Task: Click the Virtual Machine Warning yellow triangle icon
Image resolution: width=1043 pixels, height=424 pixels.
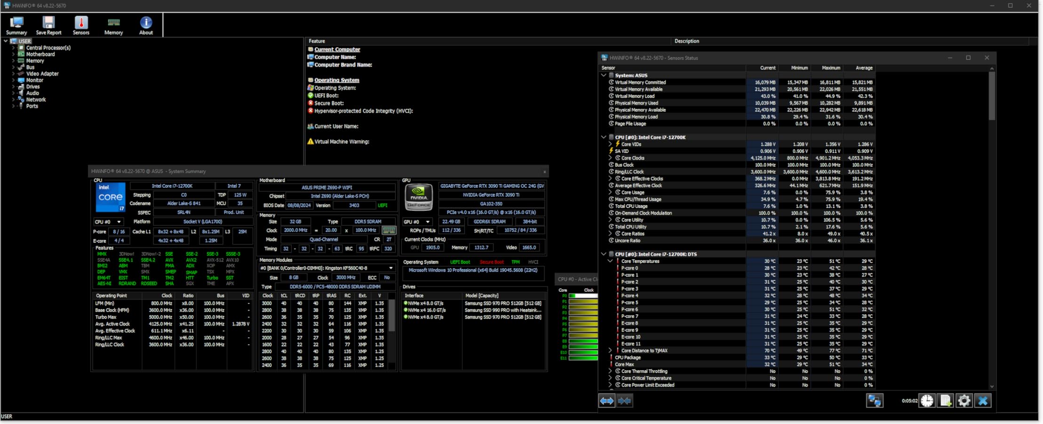Action: point(311,141)
